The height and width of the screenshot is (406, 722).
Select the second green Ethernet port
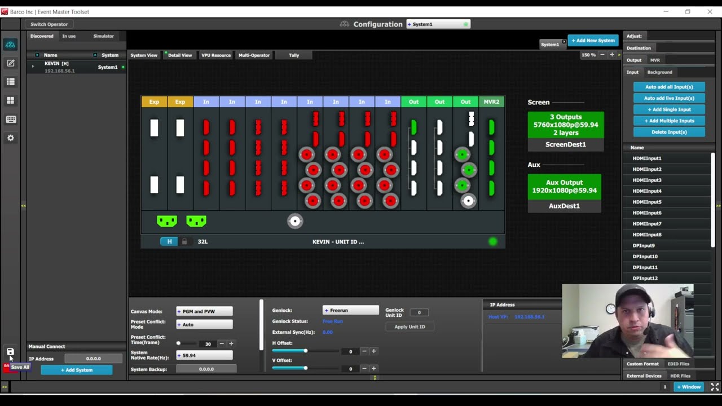click(196, 221)
